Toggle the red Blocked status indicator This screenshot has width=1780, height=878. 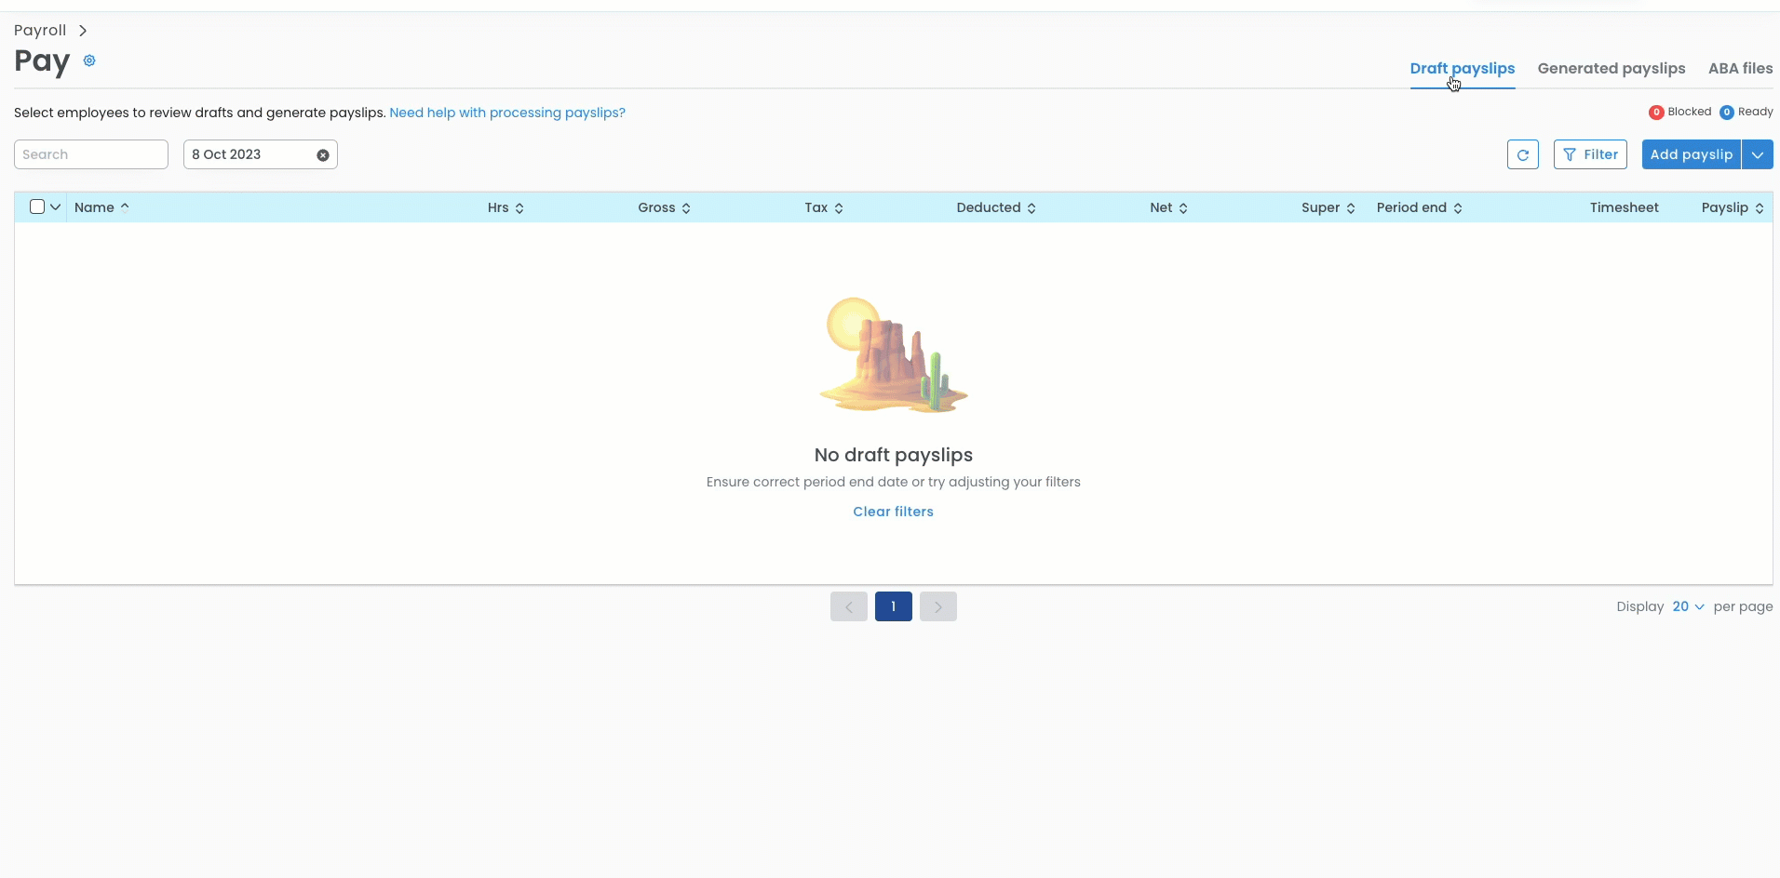pyautogui.click(x=1656, y=113)
